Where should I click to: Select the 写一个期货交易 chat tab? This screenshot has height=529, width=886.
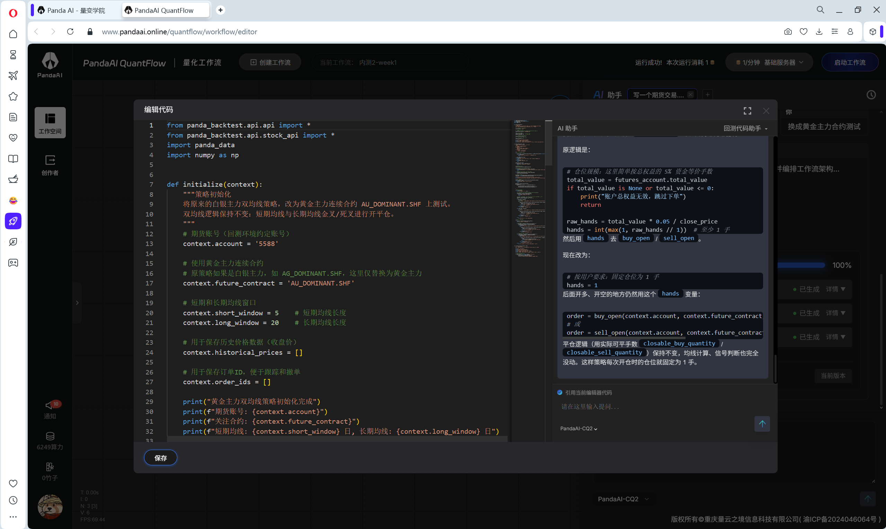point(658,95)
